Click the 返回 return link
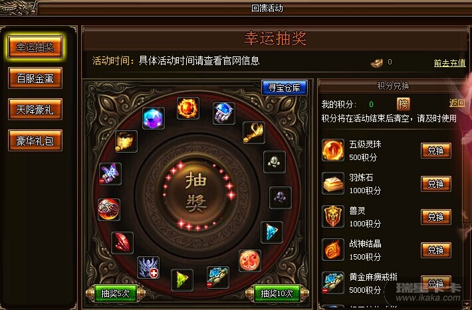 457,103
